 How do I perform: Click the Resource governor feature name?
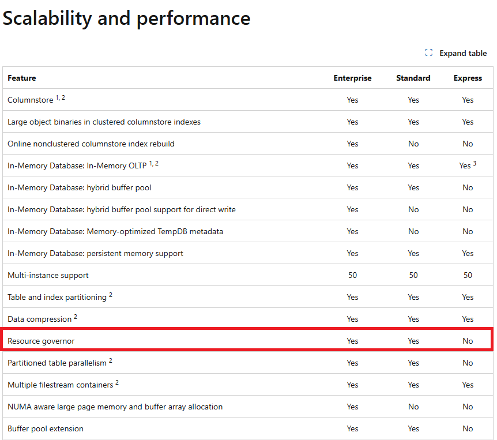[41, 341]
